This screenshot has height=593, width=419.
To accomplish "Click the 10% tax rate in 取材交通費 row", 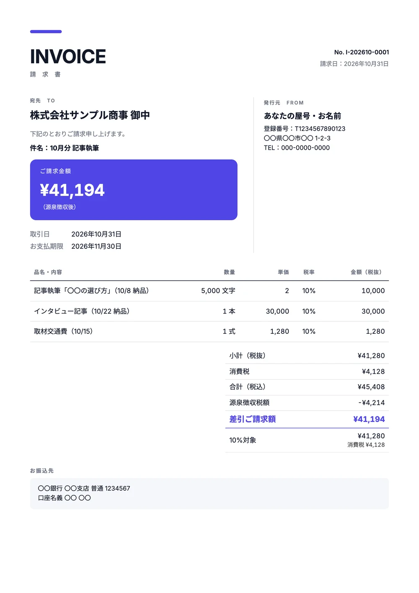I will [x=309, y=331].
